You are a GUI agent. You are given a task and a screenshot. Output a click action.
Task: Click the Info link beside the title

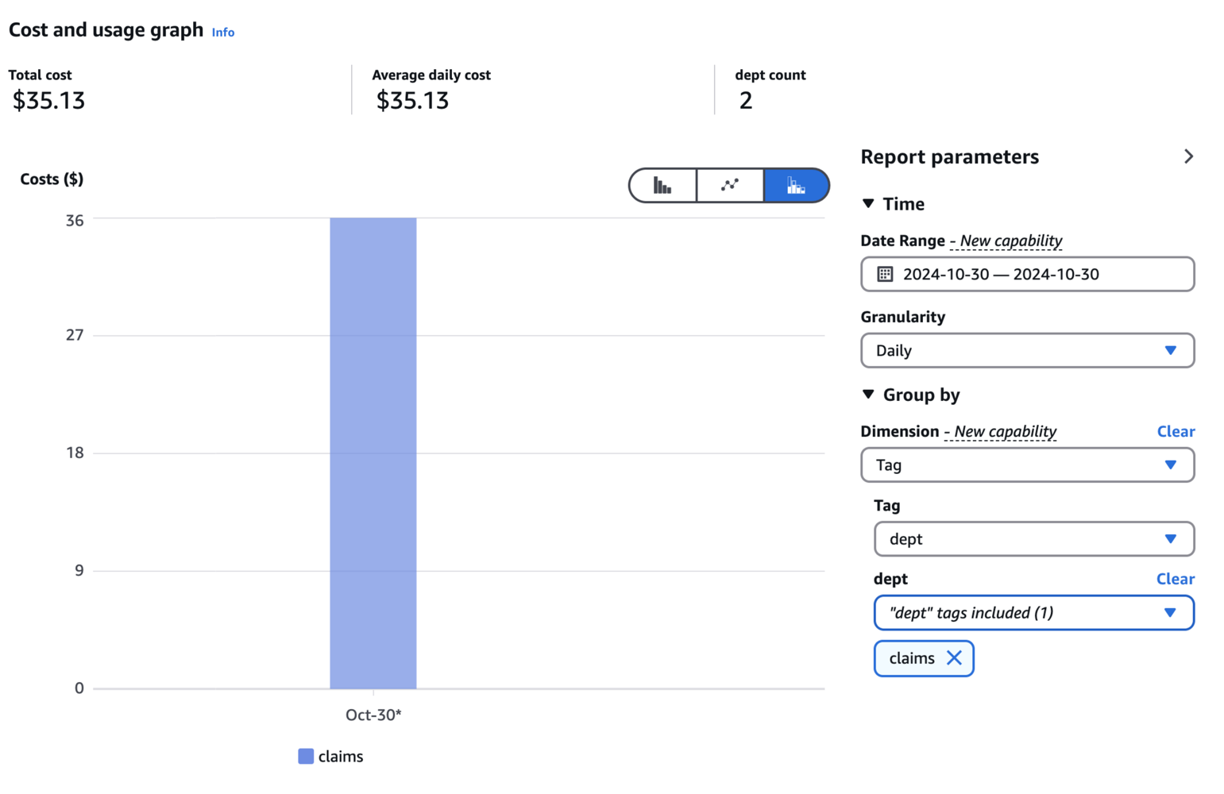[223, 33]
